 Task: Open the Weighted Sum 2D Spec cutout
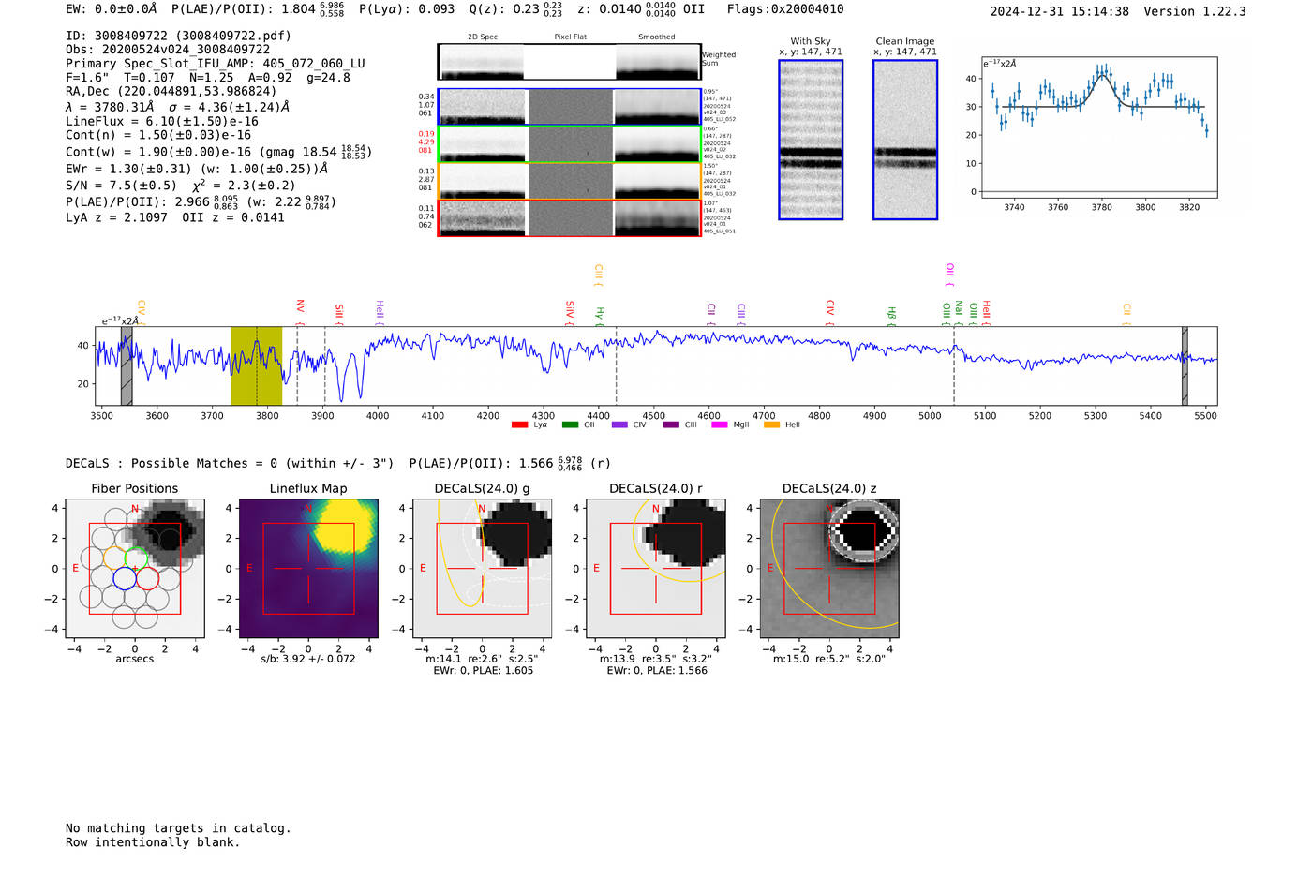[483, 62]
